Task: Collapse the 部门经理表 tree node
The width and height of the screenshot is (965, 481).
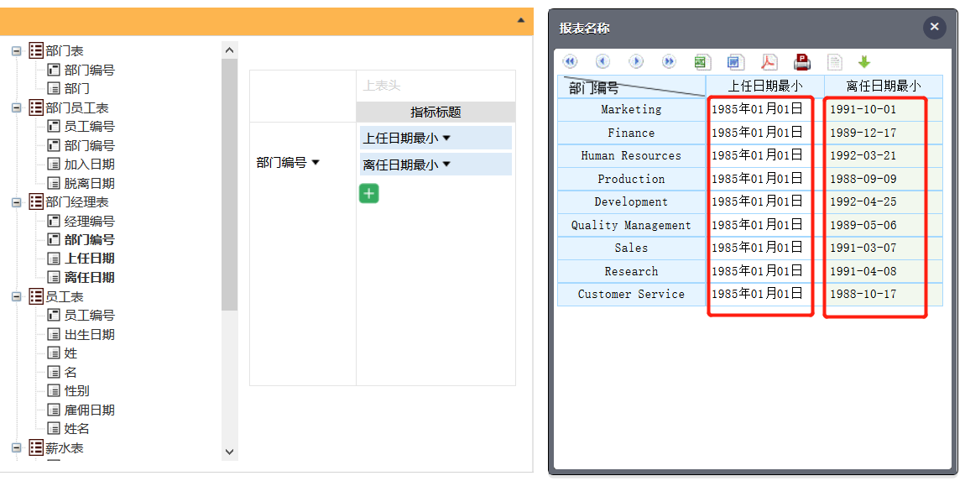Action: point(17,202)
